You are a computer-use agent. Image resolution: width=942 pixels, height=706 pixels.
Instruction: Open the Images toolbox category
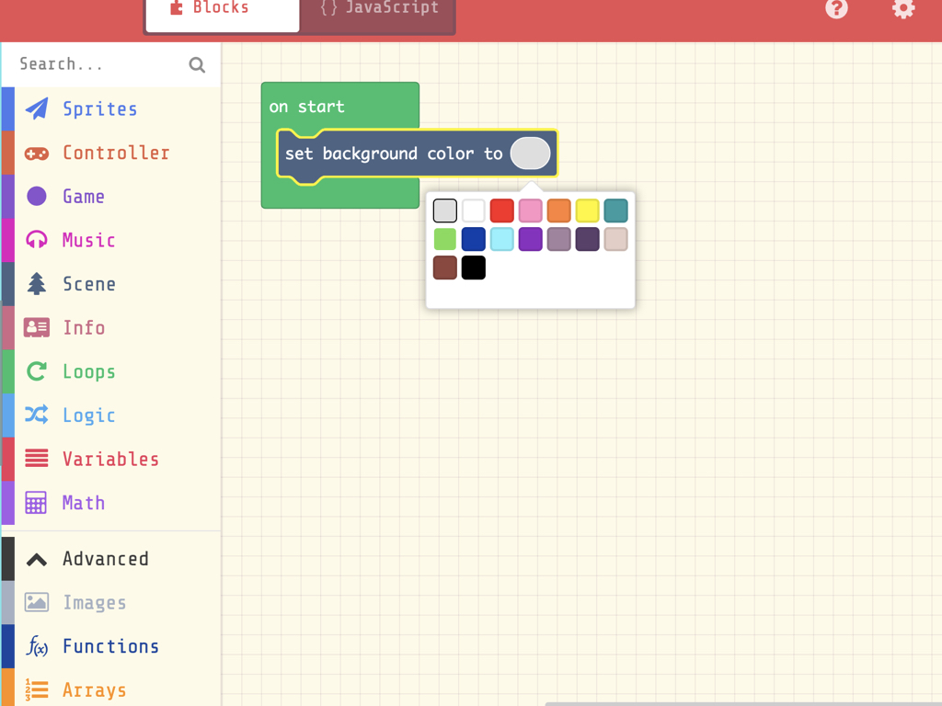pos(111,602)
